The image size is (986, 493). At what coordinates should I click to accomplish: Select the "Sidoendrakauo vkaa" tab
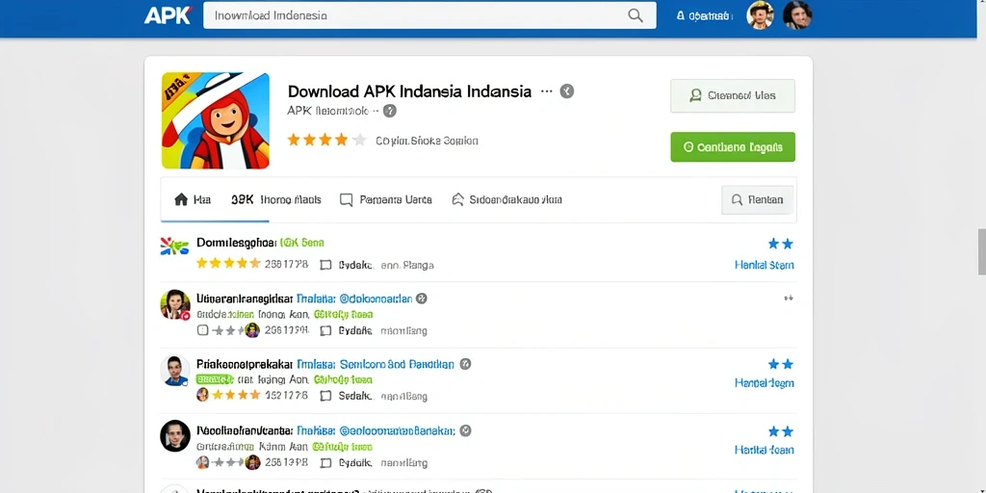click(506, 200)
